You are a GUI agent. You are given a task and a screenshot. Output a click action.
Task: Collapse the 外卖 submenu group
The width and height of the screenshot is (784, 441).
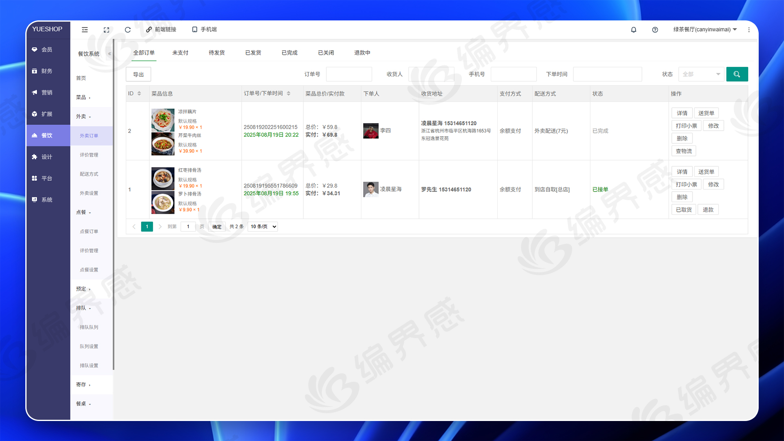[91, 116]
